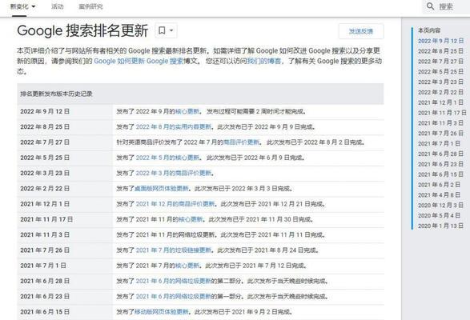
Task: Jump to 2021 年 4 月 8 日 in sidebar contents
Action: (439, 195)
